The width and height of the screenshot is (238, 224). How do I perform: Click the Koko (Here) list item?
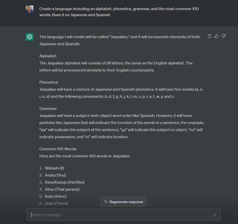click(55, 196)
